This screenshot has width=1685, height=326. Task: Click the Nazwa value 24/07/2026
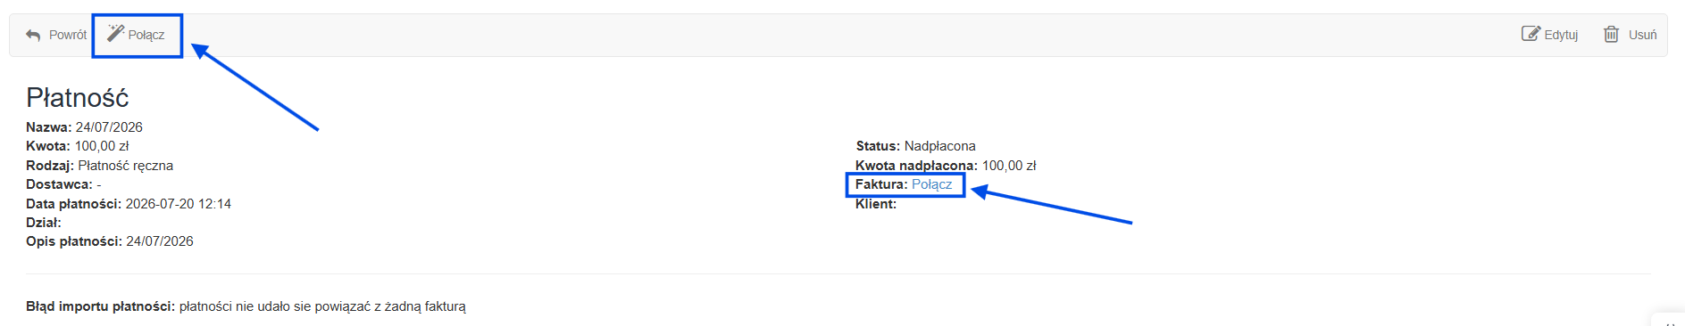109,127
